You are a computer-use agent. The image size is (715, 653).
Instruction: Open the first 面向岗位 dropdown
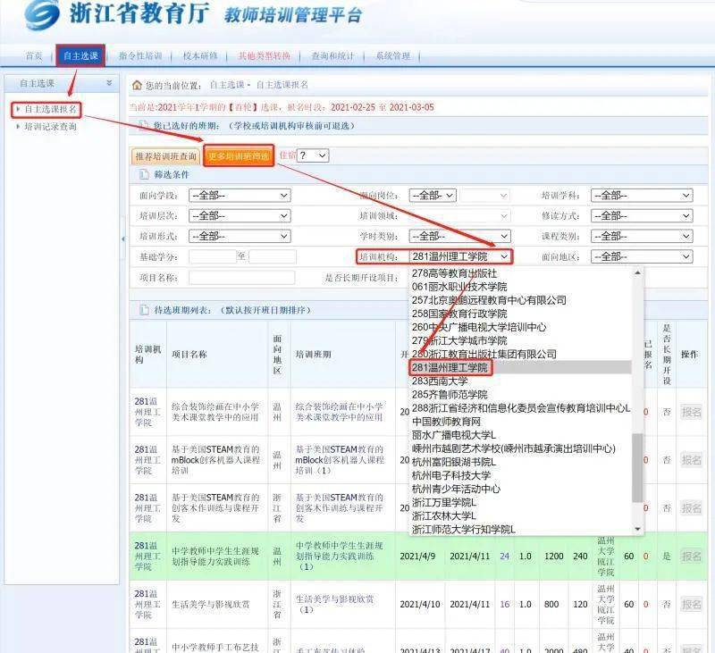pos(433,196)
